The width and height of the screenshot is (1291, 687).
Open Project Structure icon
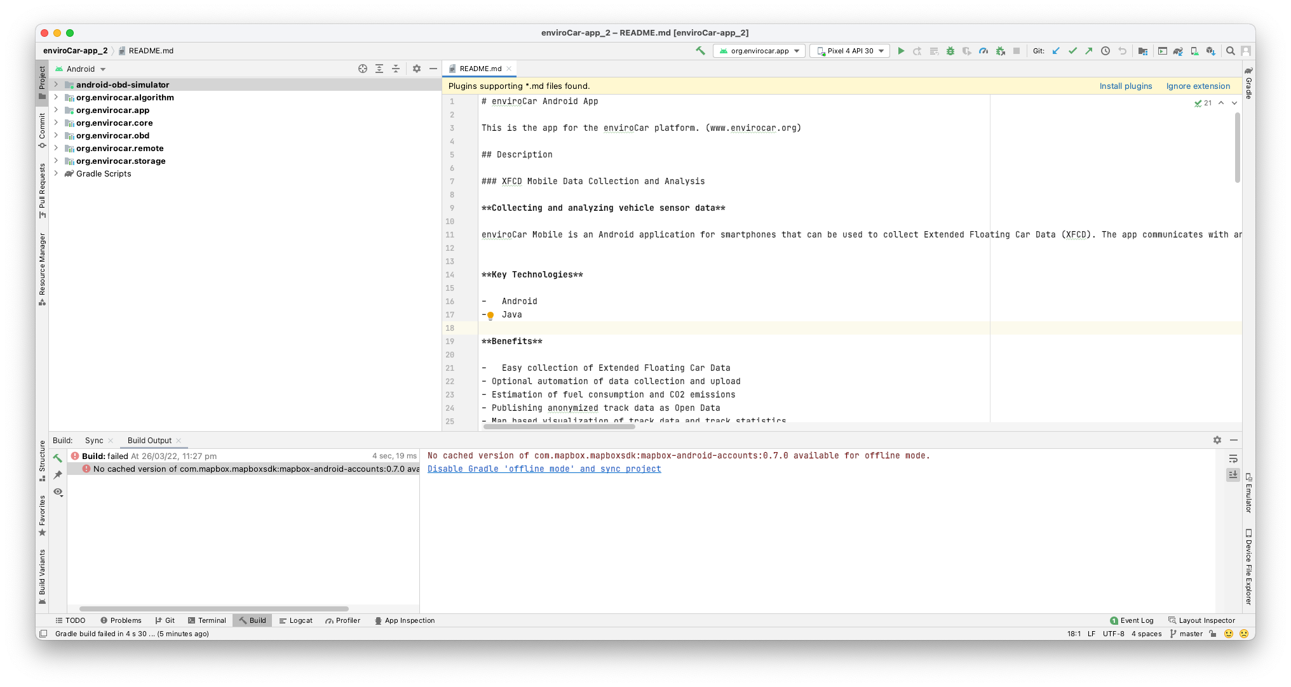tap(1142, 51)
